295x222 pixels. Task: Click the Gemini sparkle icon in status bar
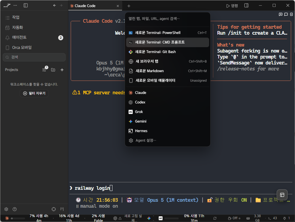pyautogui.click(x=149, y=218)
